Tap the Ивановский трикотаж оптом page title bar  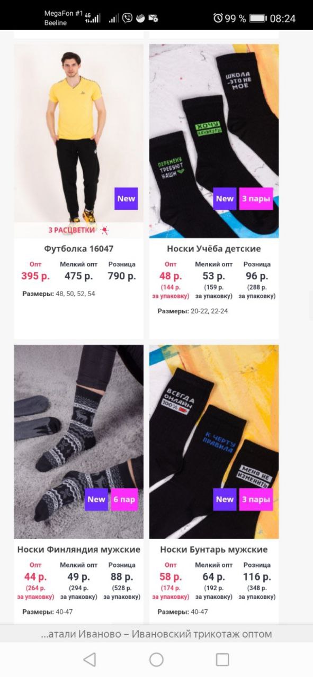click(x=156, y=634)
